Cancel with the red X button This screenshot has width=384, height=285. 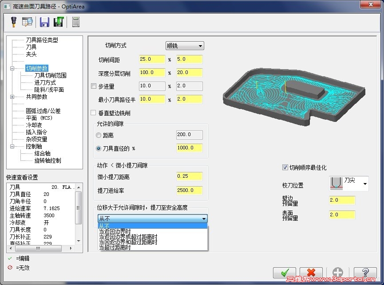(x=311, y=273)
